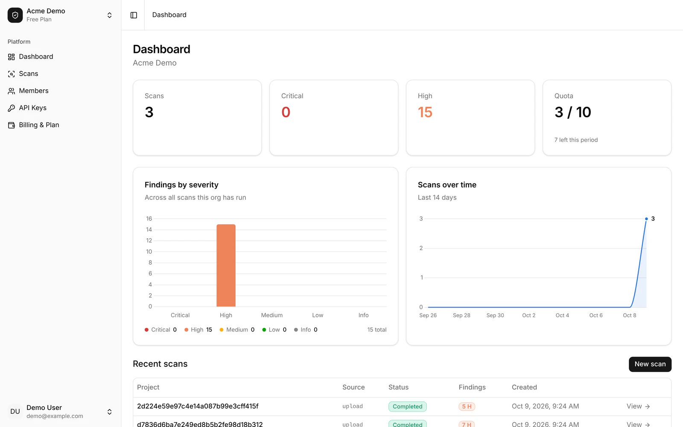Click the green Low legend dot
Screen dimensions: 683x427
tap(264, 330)
